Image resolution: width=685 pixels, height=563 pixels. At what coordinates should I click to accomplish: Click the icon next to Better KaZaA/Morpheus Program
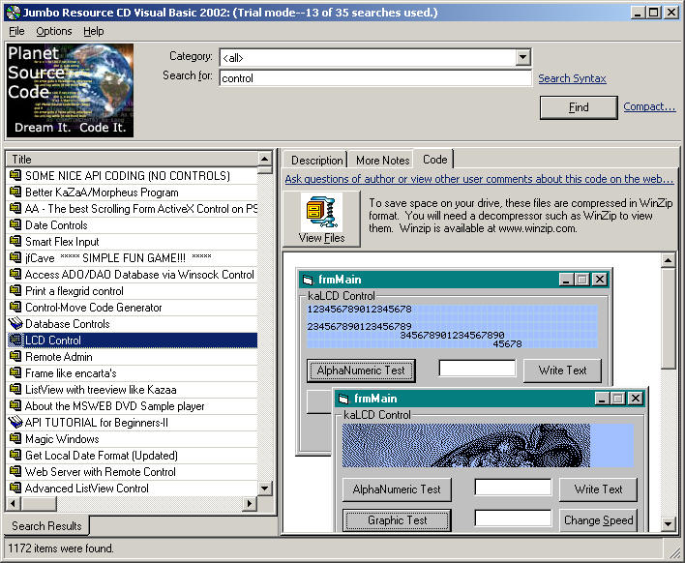point(15,193)
